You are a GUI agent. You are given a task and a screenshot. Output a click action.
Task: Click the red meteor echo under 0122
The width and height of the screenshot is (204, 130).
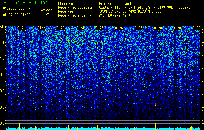tap(45, 103)
